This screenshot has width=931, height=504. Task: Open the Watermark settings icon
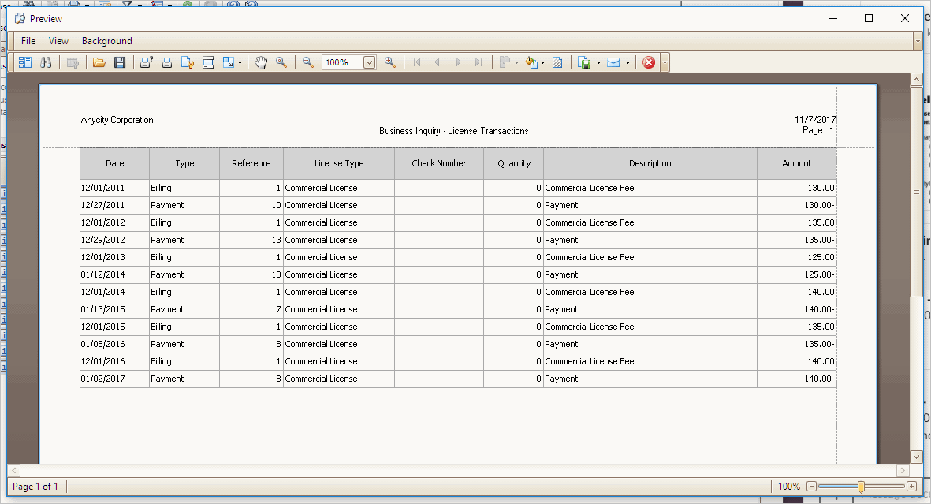[557, 62]
